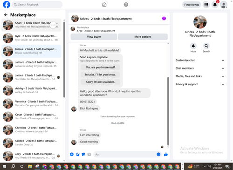Click the Find friends button
The image size is (233, 170).
pyautogui.click(x=192, y=5)
